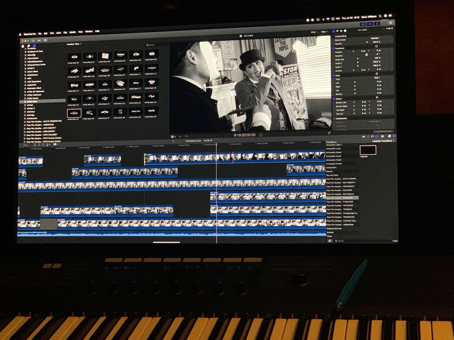Open the viewer 111% zoom dropdown
The height and width of the screenshot is (340, 454).
click(x=314, y=32)
